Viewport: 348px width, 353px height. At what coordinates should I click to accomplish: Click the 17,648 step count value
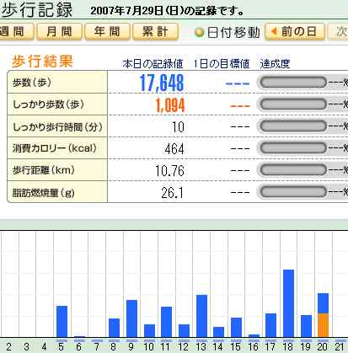click(x=162, y=83)
